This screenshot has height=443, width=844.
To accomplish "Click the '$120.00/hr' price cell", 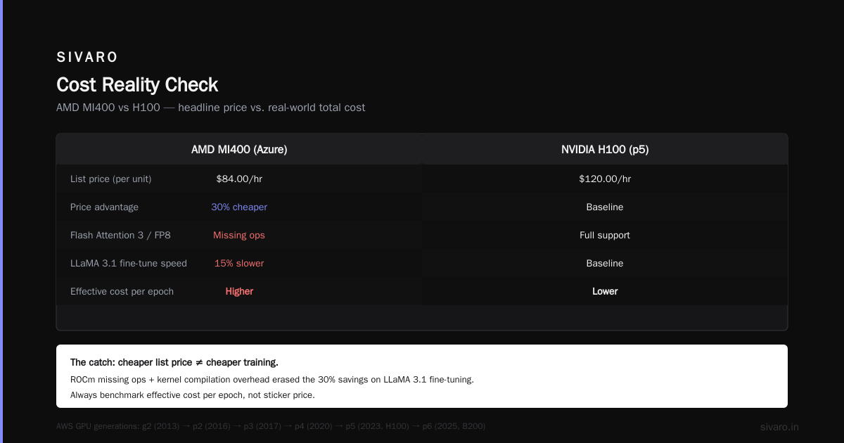I will click(605, 179).
